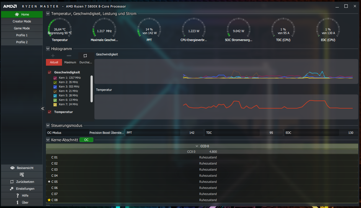Toggle Kern 6: 13 MHz checkbox
This screenshot has height=208, width=361.
coord(55,100)
